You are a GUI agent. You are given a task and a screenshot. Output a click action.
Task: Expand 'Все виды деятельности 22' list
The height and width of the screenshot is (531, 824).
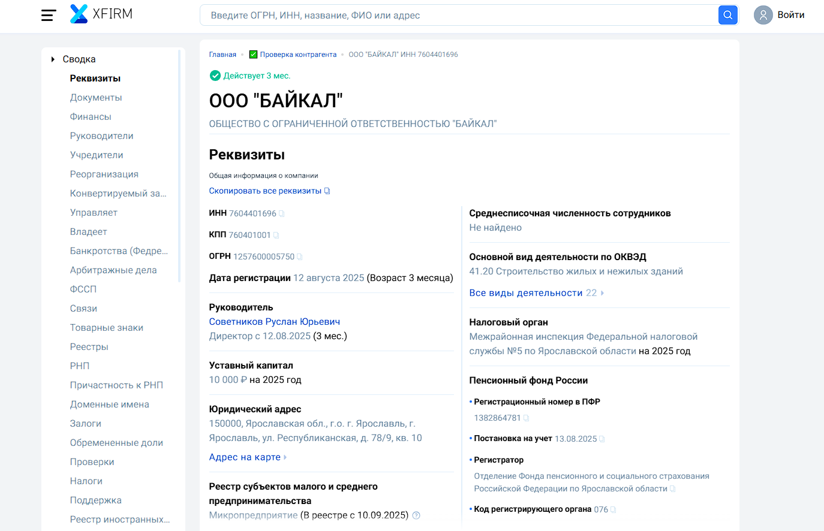[x=536, y=293]
